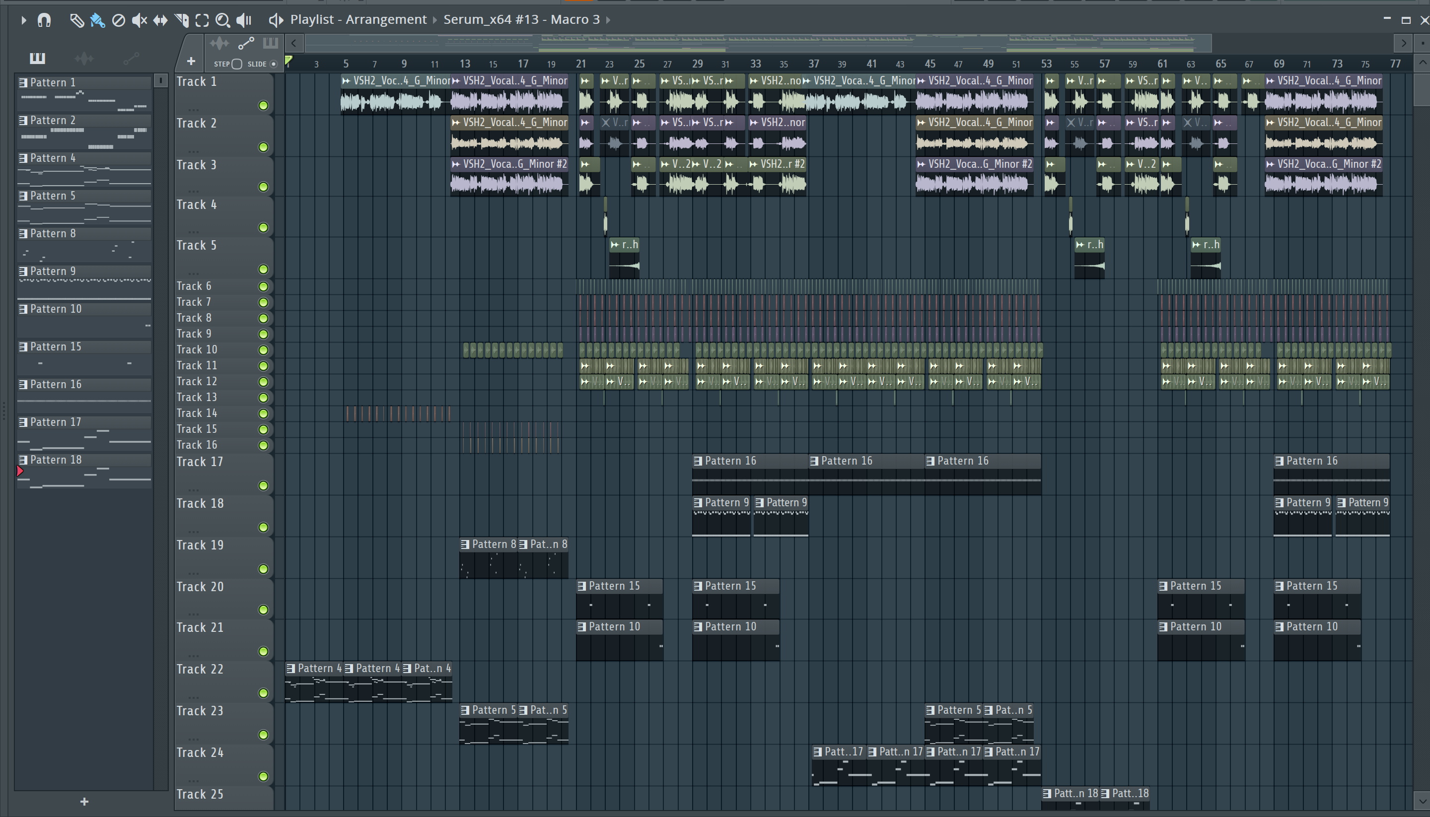Image resolution: width=1430 pixels, height=817 pixels.
Task: Select the Mute tool
Action: pyautogui.click(x=139, y=20)
